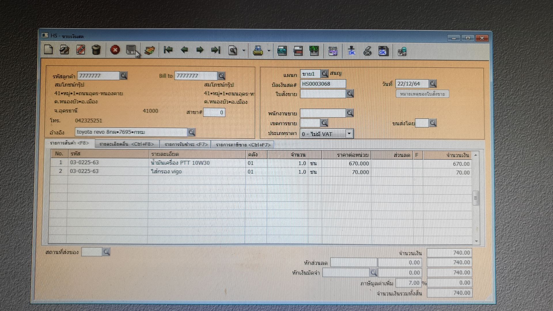The image size is (553, 311).
Task: Expand price type dropdown 0 - ไม่มี VAT
Action: tap(349, 134)
